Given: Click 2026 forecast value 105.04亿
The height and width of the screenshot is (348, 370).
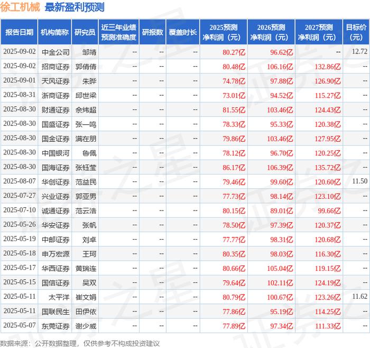Looking at the screenshot, I should pyautogui.click(x=280, y=269).
